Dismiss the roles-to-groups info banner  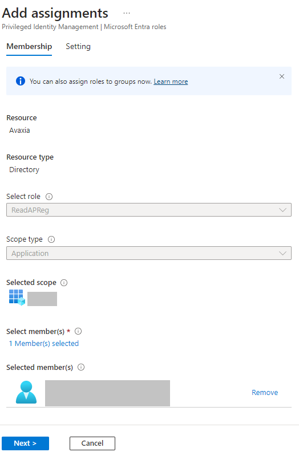[282, 76]
